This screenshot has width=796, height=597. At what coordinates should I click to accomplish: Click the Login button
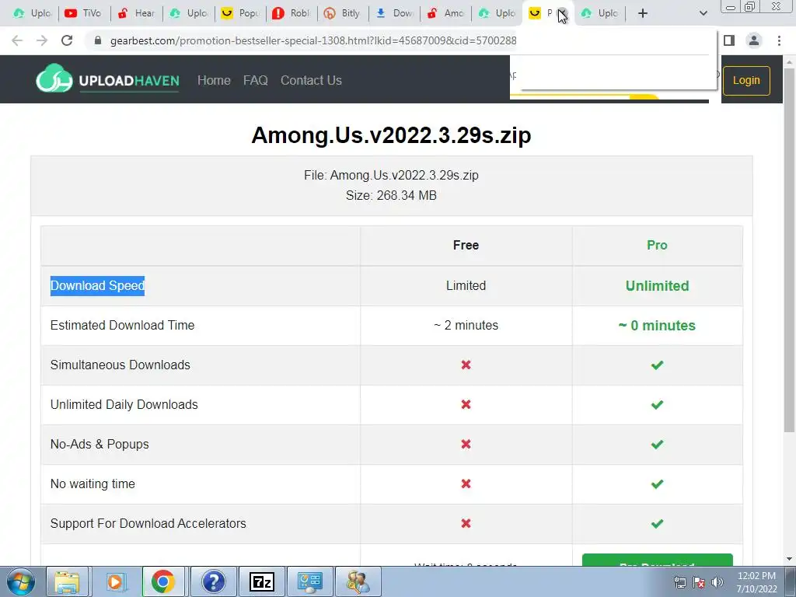pyautogui.click(x=745, y=80)
